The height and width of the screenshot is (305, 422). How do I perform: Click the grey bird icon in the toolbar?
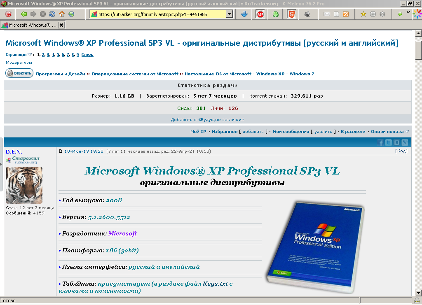[307, 14]
